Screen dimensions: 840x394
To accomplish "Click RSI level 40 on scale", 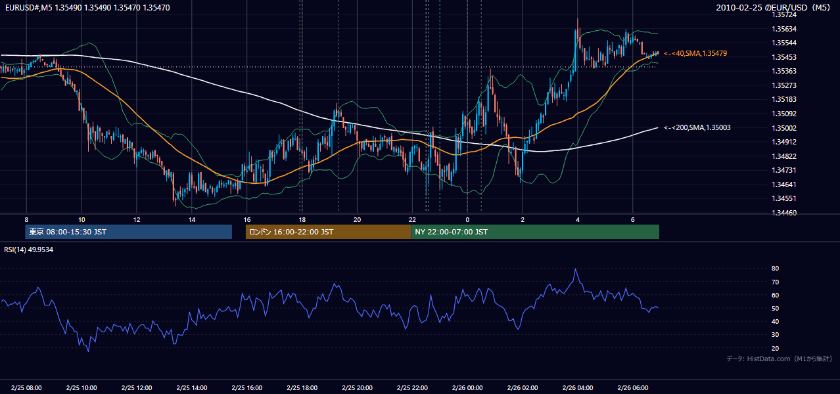I will tap(776, 321).
